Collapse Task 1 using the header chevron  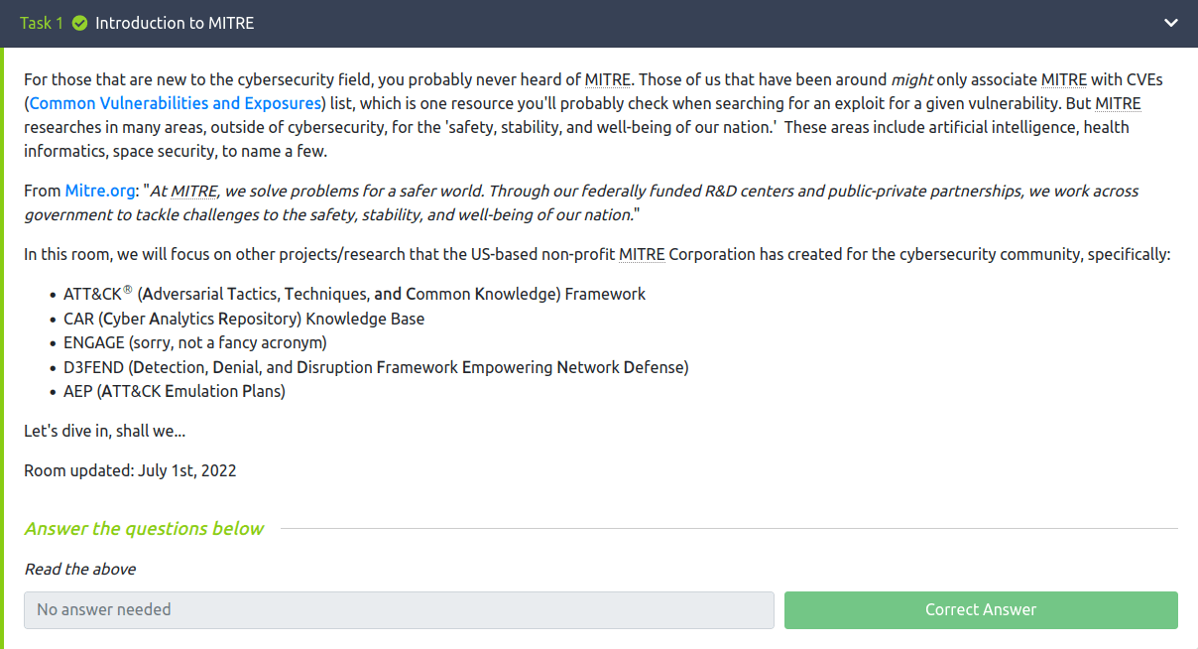click(x=1171, y=23)
